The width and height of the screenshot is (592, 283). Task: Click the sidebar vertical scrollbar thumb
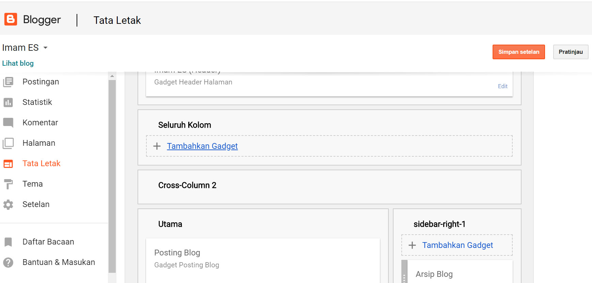coord(112,176)
